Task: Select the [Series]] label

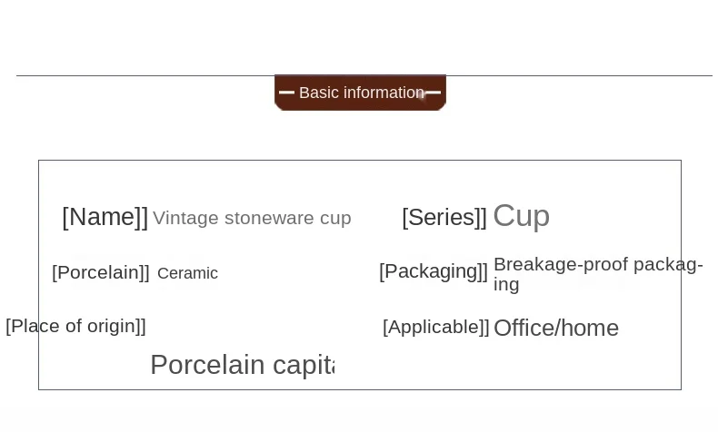Action: [444, 217]
